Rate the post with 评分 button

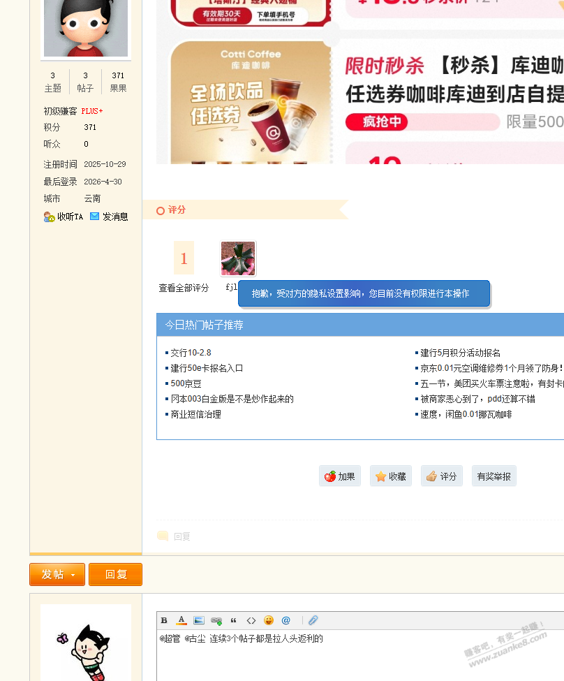pos(442,476)
